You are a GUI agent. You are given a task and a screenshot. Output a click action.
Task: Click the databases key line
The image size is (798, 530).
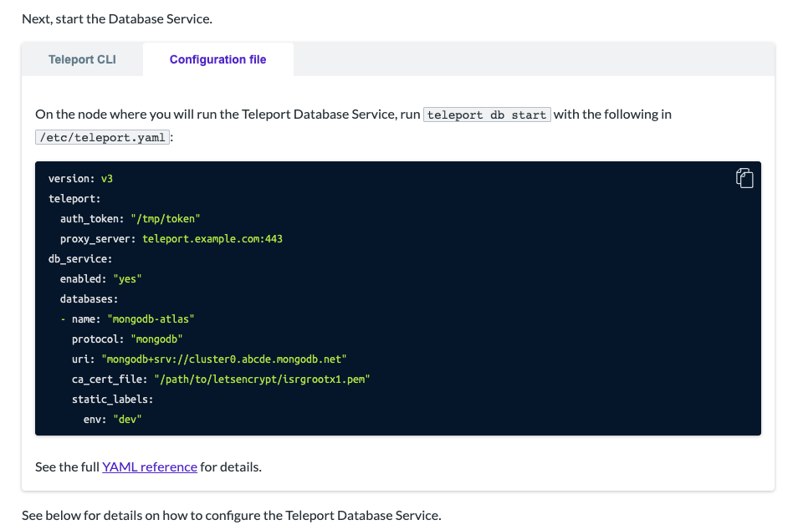(x=89, y=299)
